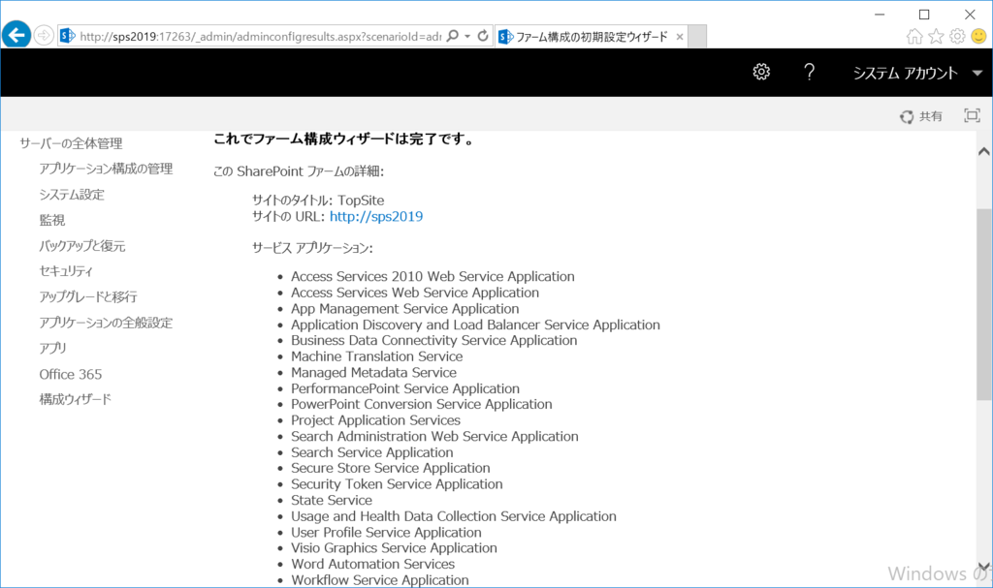The height and width of the screenshot is (588, 993).
Task: Open SharePoint help question mark
Action: coord(809,72)
